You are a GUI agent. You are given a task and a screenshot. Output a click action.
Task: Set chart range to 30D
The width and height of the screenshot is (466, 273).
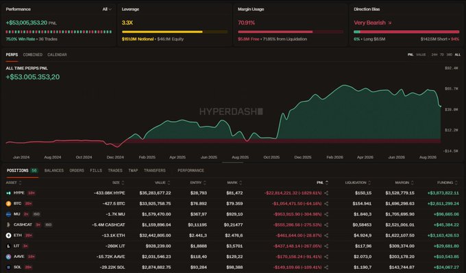450,55
